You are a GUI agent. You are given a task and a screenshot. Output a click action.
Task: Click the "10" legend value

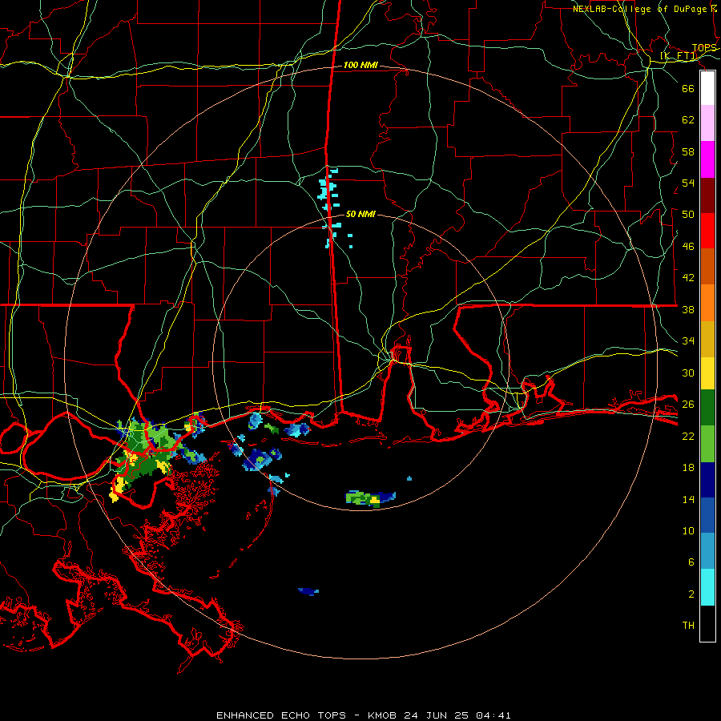pyautogui.click(x=688, y=530)
